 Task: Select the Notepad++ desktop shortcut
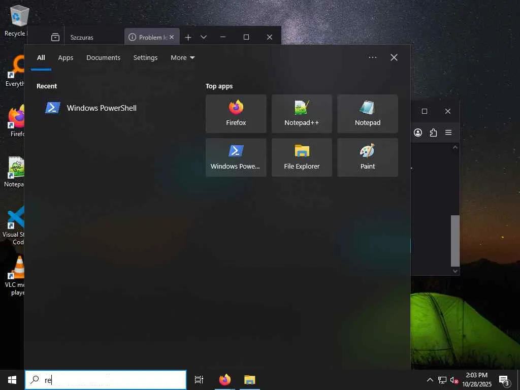pyautogui.click(x=15, y=172)
